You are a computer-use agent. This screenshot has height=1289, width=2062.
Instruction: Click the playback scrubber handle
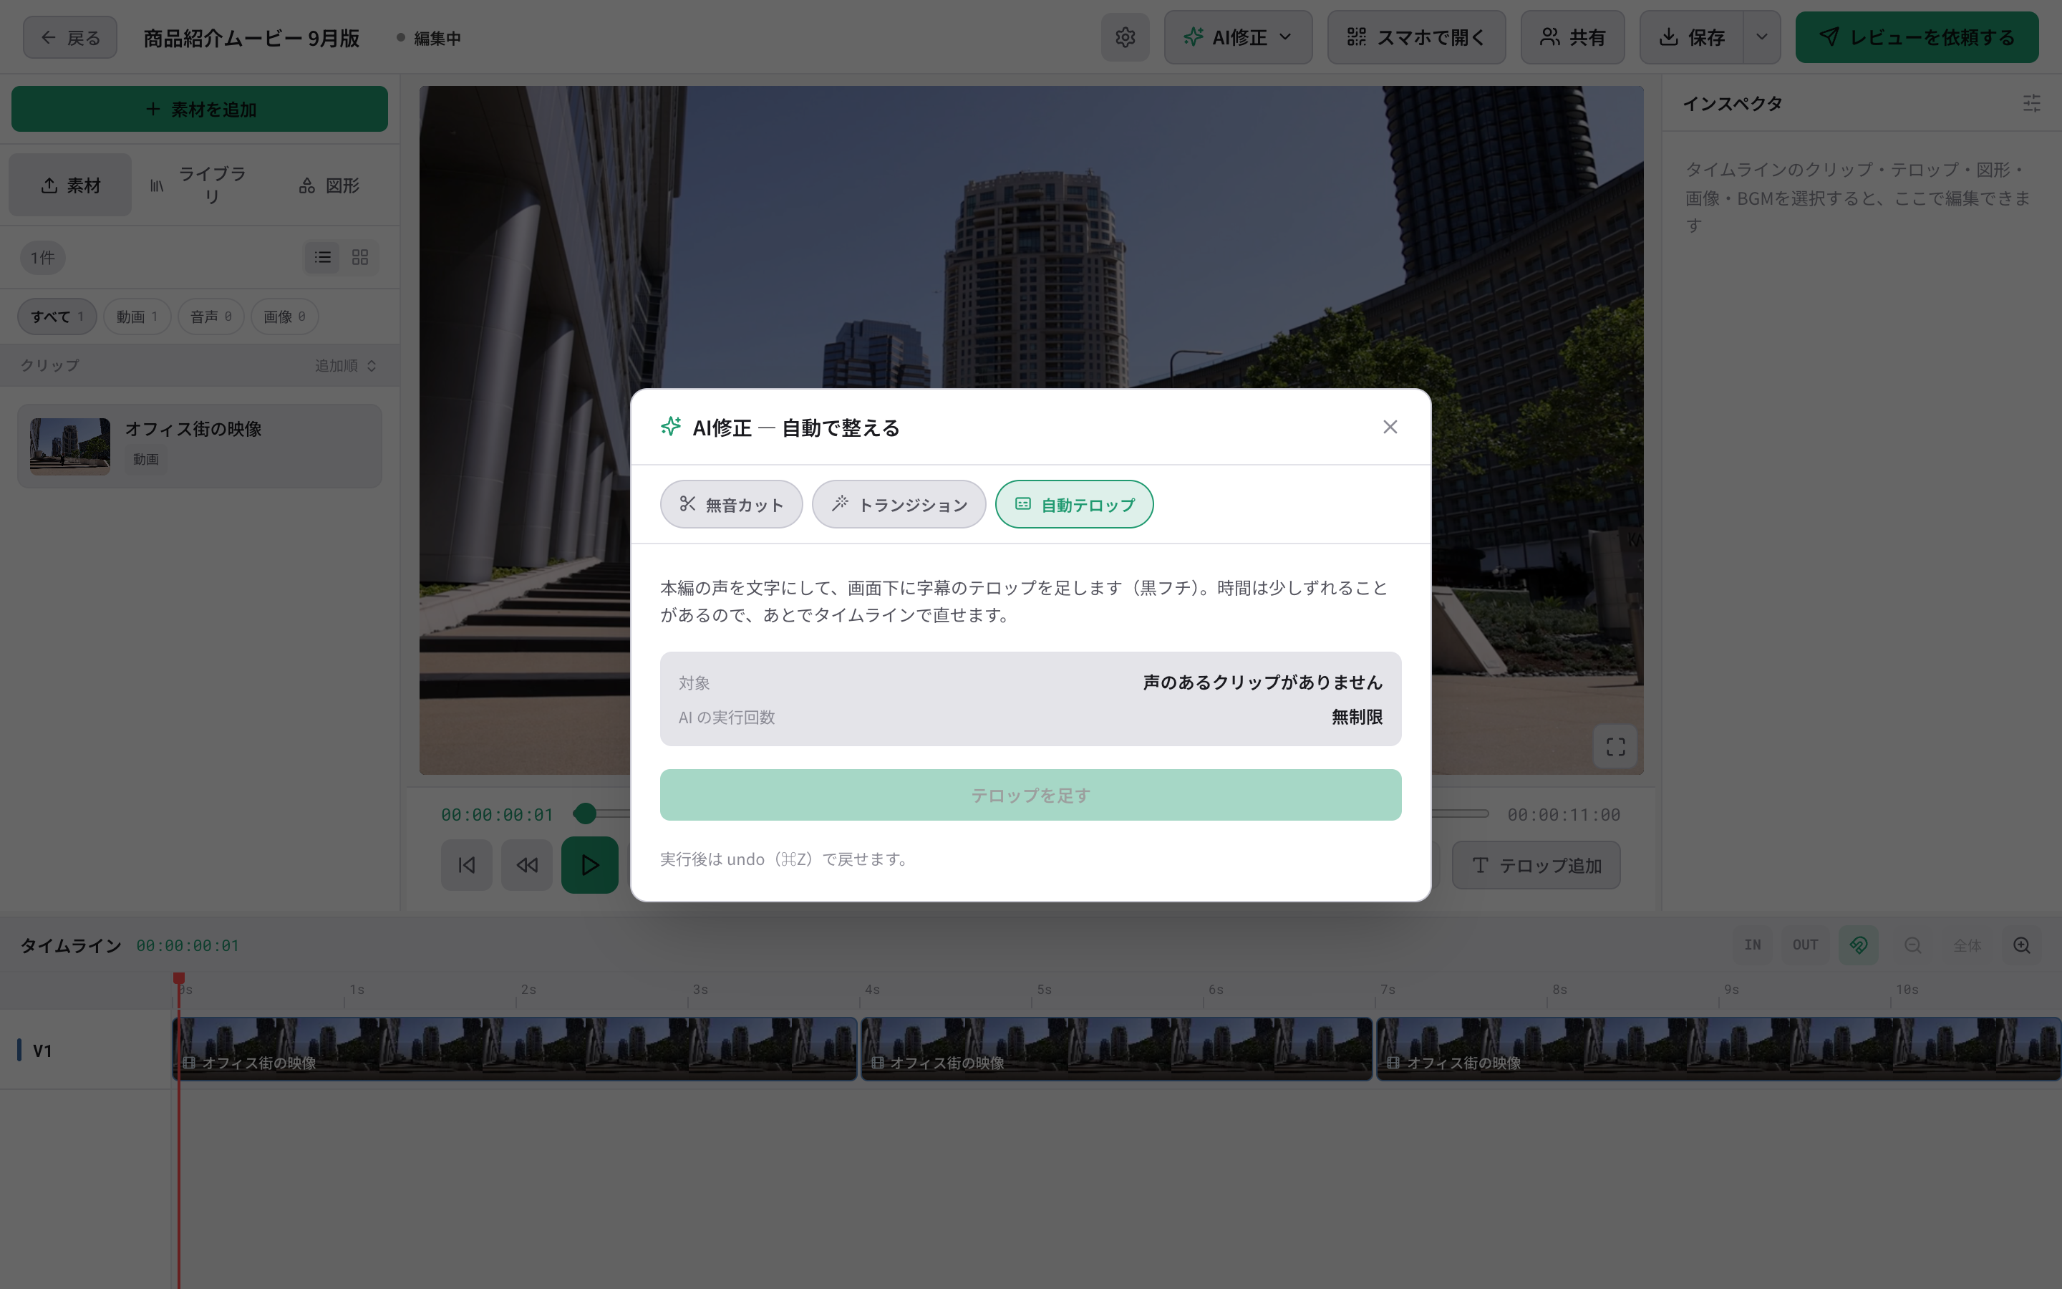pyautogui.click(x=584, y=814)
